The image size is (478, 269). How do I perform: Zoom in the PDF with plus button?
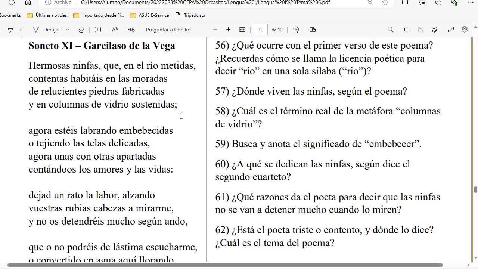(x=228, y=30)
